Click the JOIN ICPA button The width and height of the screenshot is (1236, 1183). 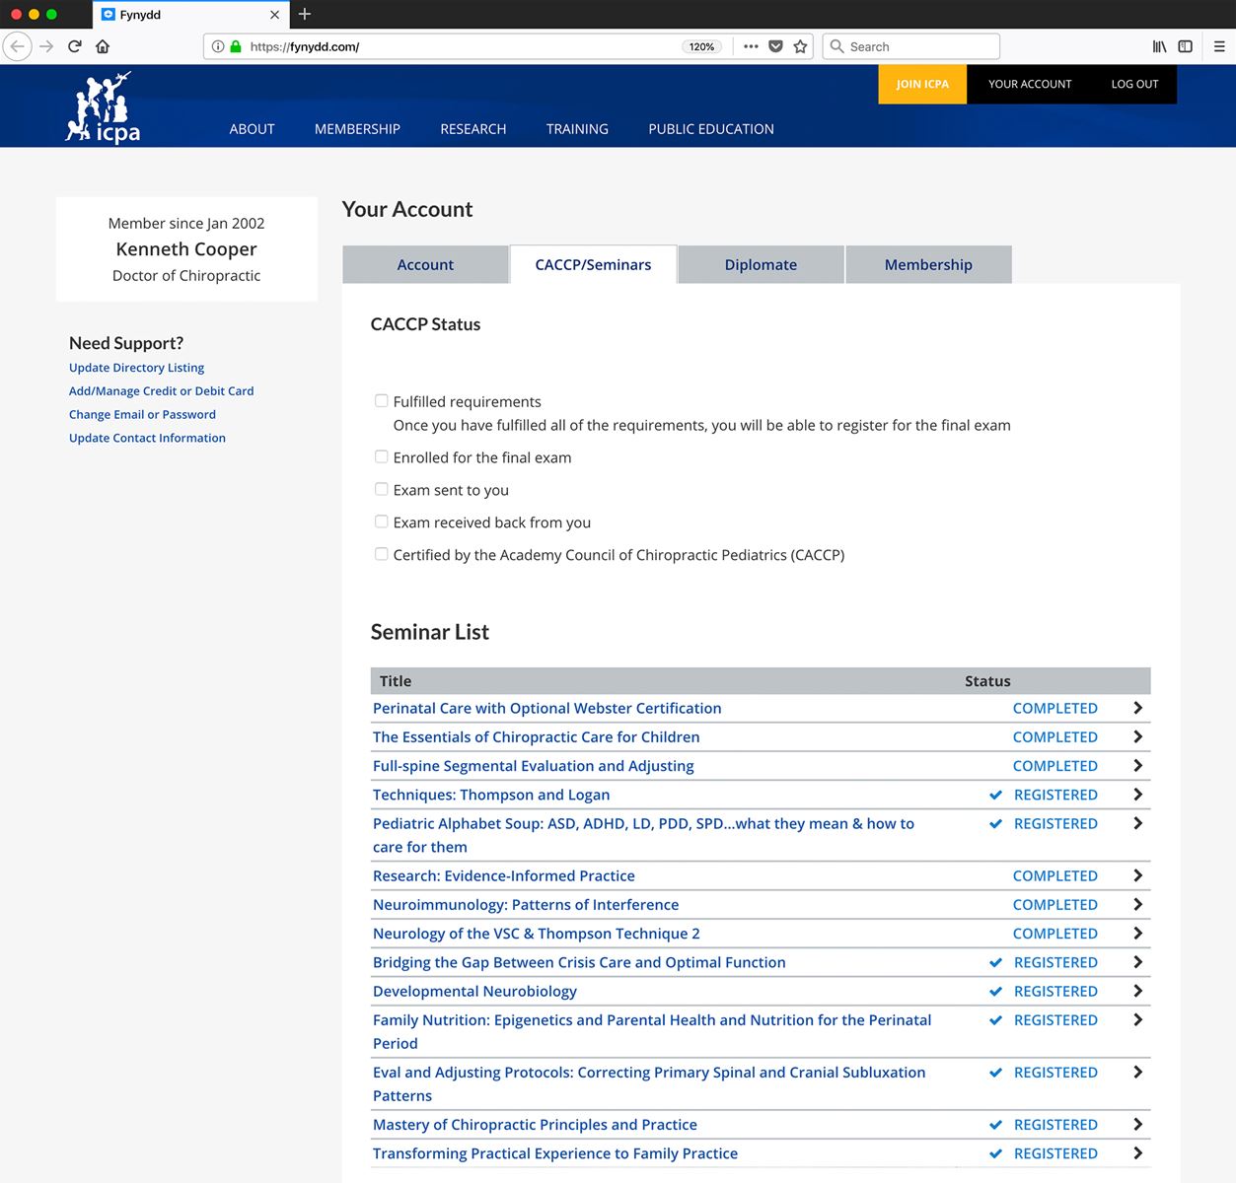click(x=922, y=84)
